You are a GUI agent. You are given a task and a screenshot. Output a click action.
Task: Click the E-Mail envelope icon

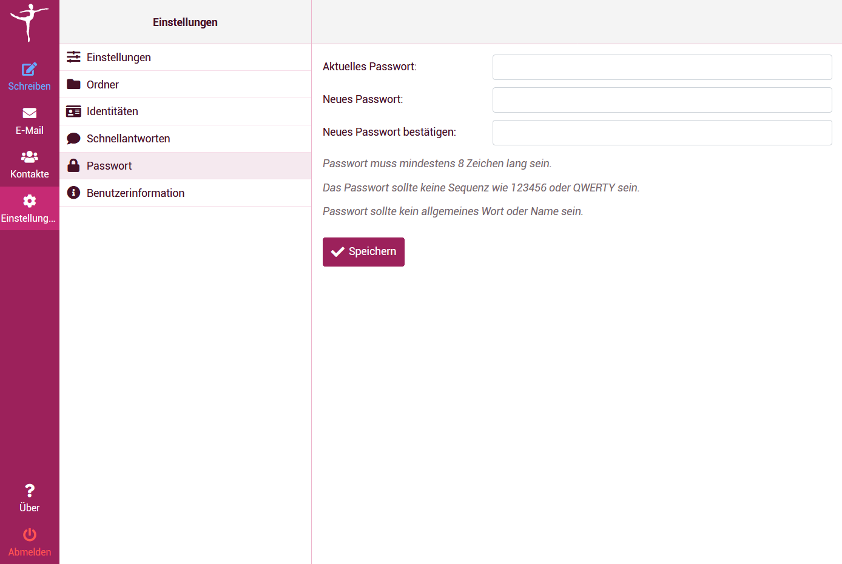click(x=29, y=113)
